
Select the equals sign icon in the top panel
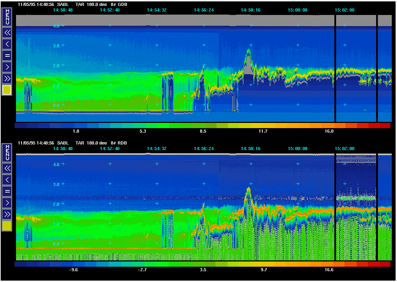click(7, 55)
